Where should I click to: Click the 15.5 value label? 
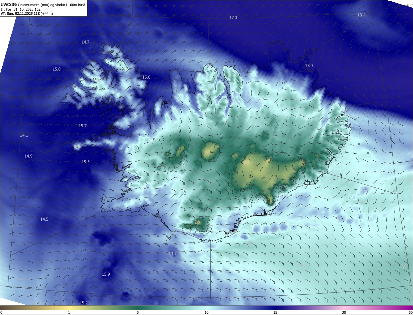tap(86, 162)
